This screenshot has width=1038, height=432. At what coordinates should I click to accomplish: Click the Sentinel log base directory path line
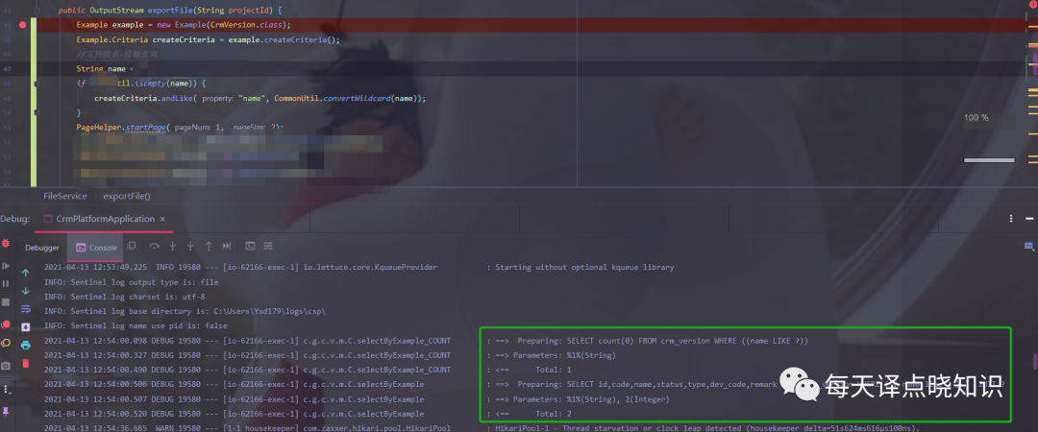(185, 311)
